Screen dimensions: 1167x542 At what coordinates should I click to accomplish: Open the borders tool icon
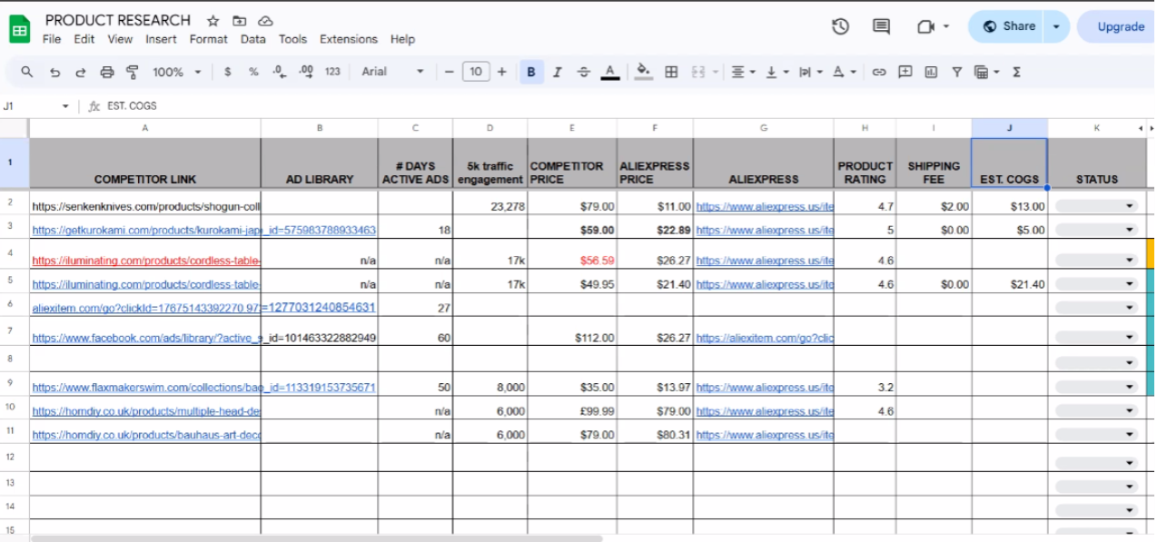point(671,72)
